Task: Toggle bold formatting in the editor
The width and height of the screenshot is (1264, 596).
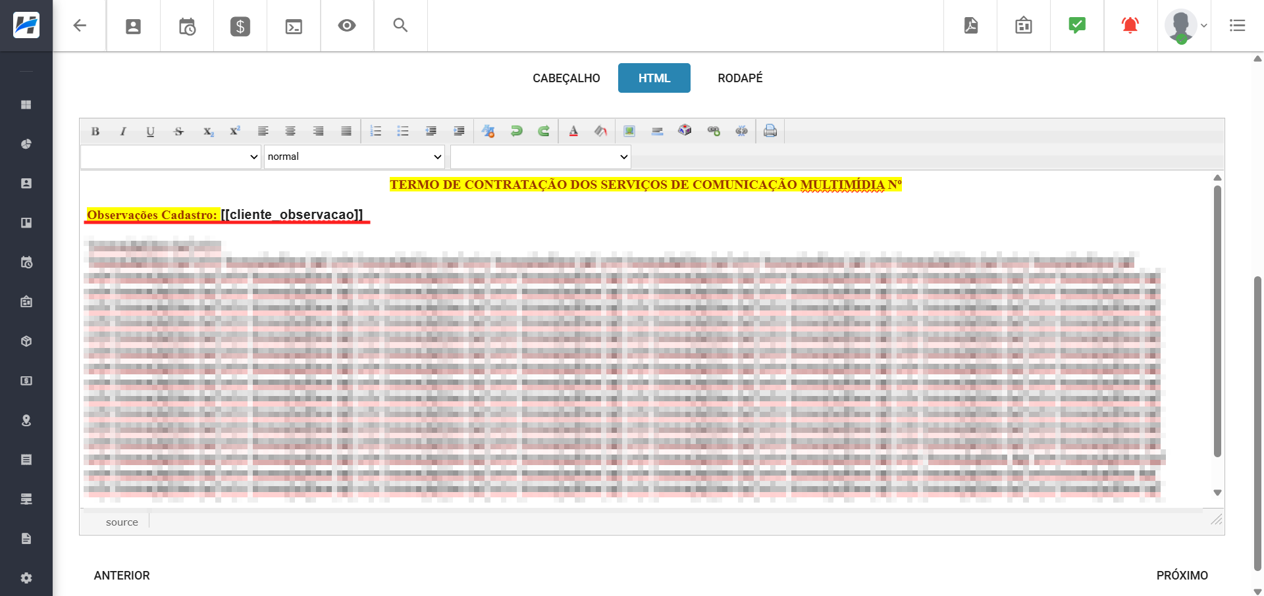Action: pos(95,132)
